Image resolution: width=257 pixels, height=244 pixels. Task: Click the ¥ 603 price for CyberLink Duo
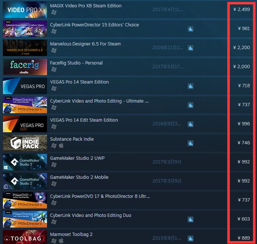[x=244, y=219]
